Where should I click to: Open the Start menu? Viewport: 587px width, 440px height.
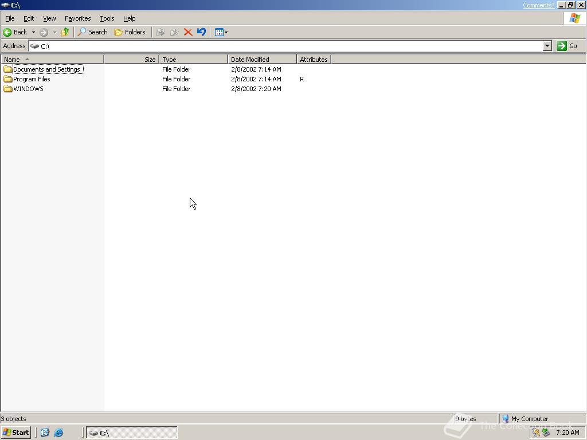[x=15, y=433]
